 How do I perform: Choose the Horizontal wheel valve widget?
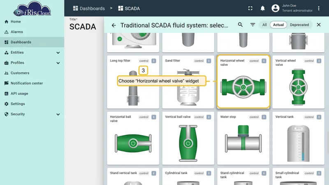click(243, 81)
